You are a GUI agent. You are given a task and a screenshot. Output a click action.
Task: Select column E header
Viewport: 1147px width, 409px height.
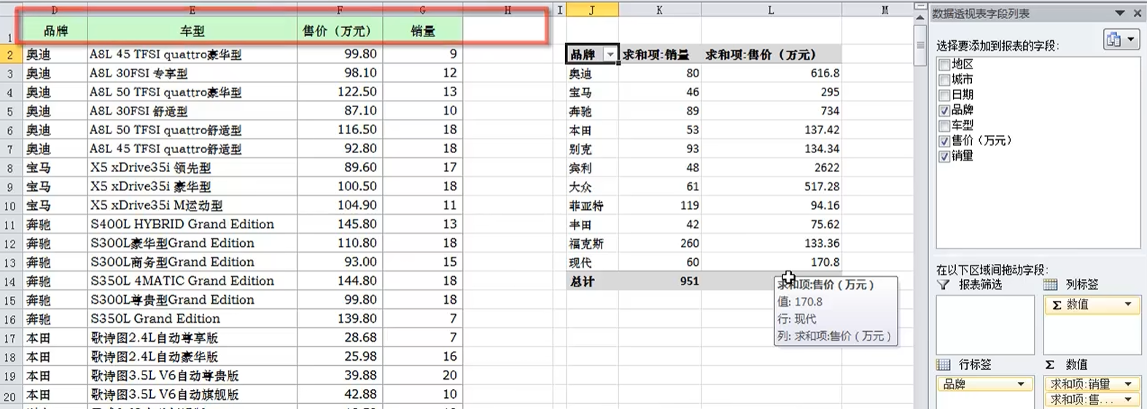tap(193, 9)
